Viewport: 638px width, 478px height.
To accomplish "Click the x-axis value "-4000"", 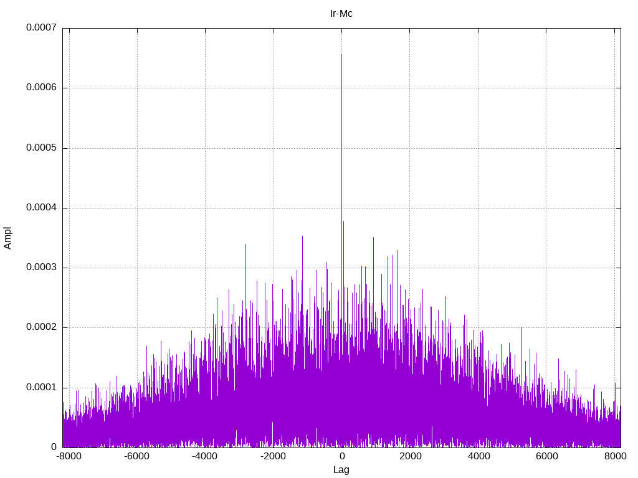I will pyautogui.click(x=204, y=456).
